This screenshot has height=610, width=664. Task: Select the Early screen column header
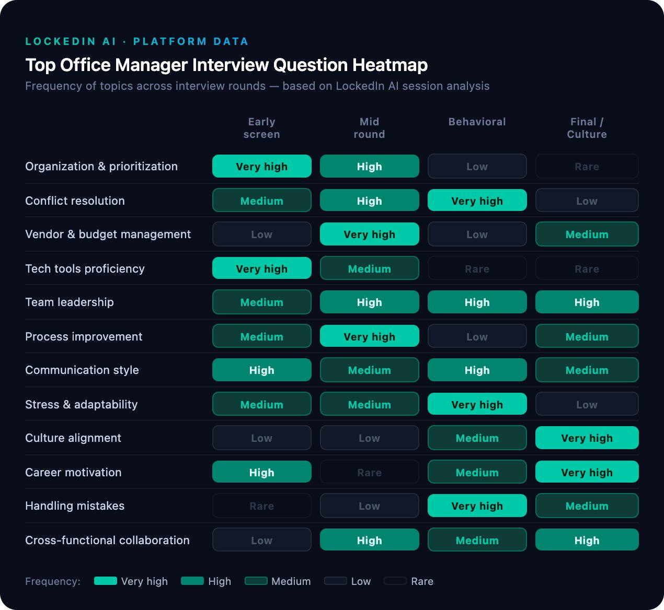click(x=262, y=128)
